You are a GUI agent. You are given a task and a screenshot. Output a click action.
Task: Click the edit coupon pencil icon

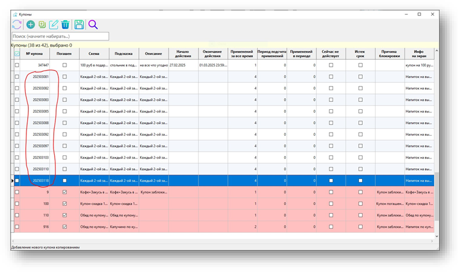[53, 25]
